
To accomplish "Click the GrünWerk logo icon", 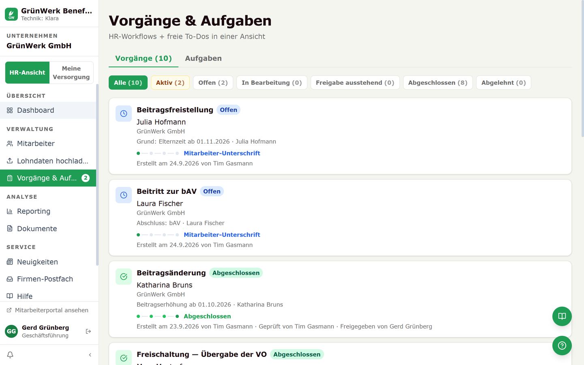I will [11, 14].
